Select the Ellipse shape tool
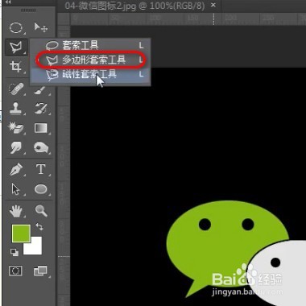The height and width of the screenshot is (306, 306). pyautogui.click(x=41, y=189)
